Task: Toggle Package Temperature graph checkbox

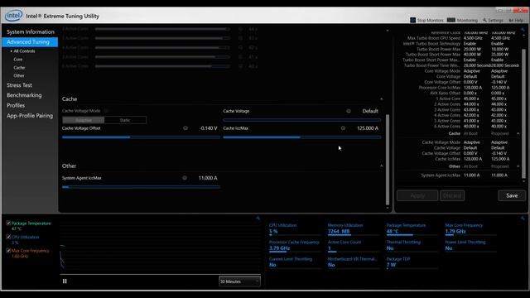Action: pos(8,223)
